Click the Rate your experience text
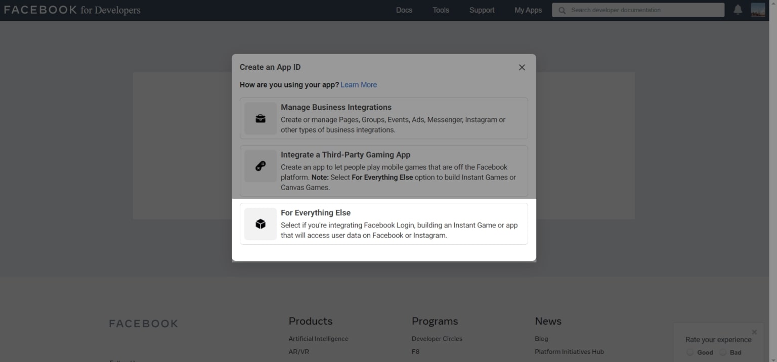This screenshot has height=362, width=777. (x=718, y=340)
